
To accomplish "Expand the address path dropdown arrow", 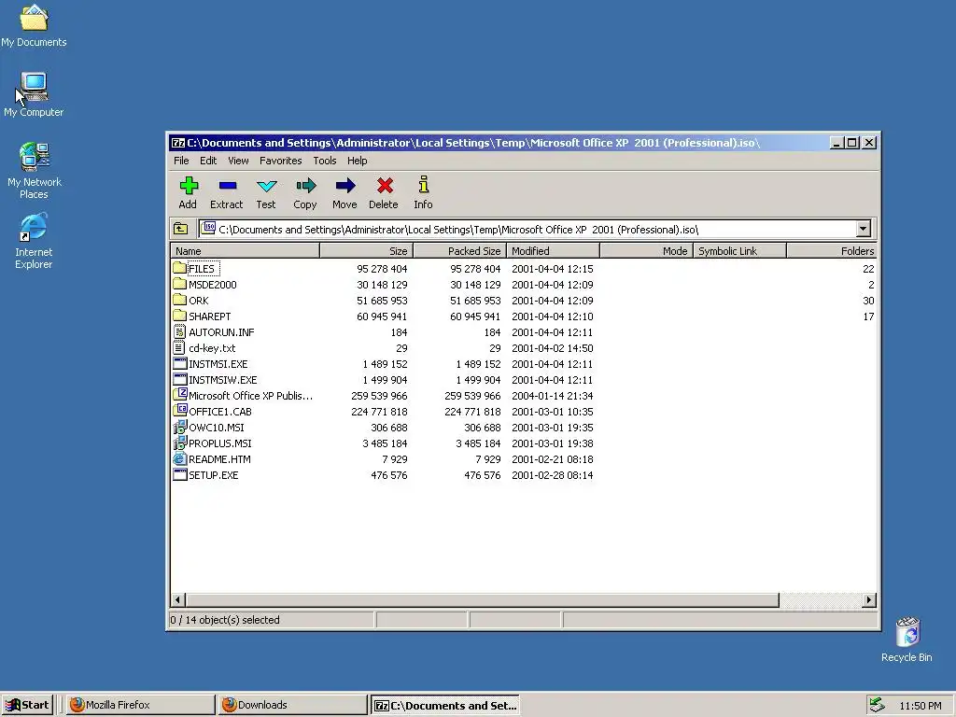I will coord(863,230).
